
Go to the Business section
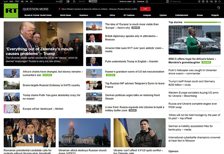(x=84, y=15)
